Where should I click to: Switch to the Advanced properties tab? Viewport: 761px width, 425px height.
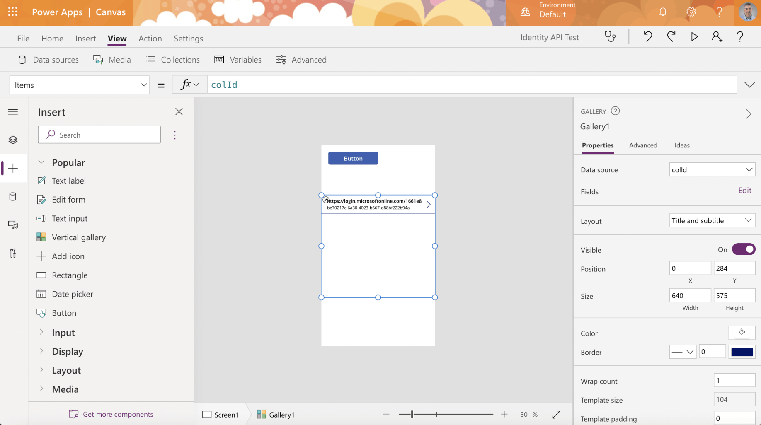pos(643,145)
